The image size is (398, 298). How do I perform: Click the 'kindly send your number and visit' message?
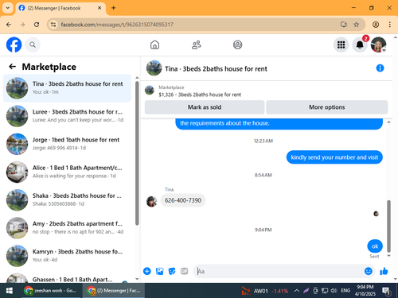coord(334,157)
